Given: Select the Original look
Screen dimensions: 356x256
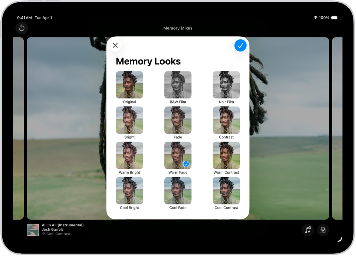Looking at the screenshot, I should (x=129, y=85).
